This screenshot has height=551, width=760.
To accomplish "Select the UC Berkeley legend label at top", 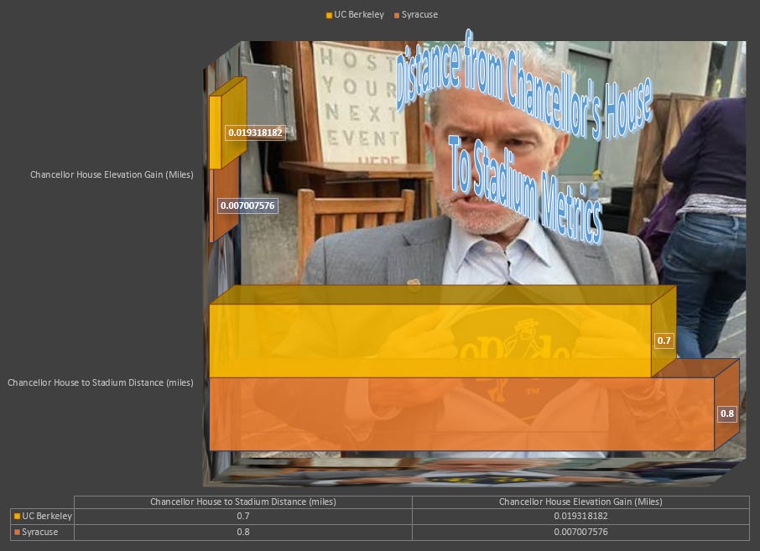I will (x=359, y=14).
